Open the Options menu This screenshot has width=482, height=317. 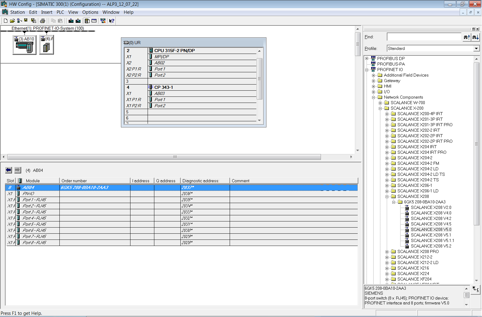pos(90,12)
